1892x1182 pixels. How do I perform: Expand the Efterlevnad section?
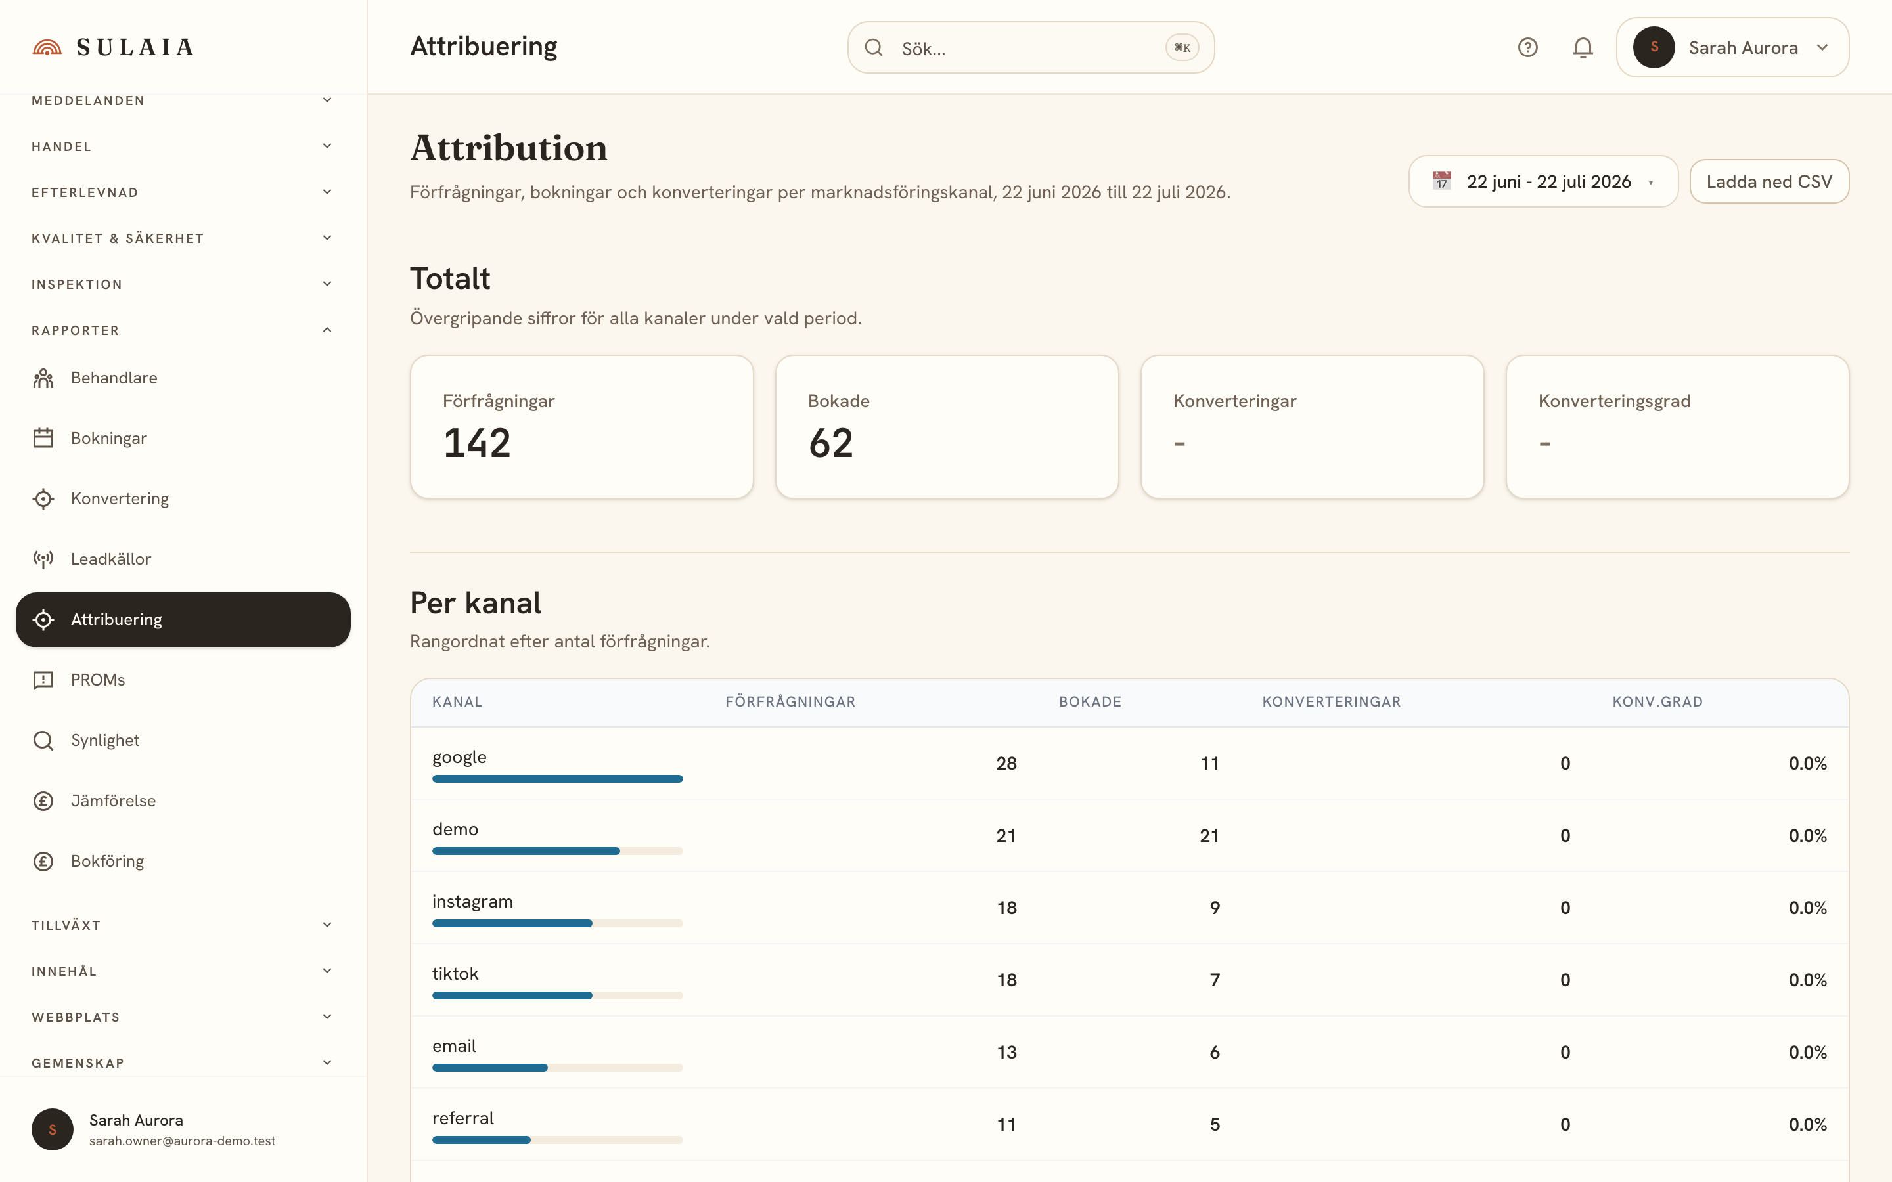click(183, 192)
